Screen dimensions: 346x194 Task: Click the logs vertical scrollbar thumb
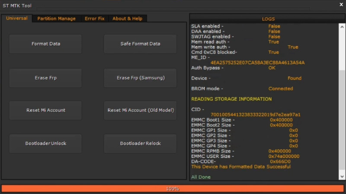(x=342, y=120)
